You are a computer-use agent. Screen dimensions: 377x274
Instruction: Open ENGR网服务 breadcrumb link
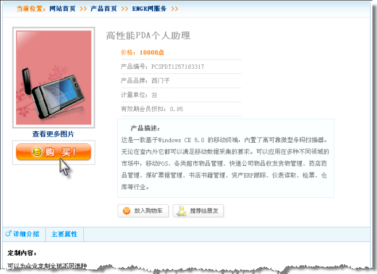point(149,9)
